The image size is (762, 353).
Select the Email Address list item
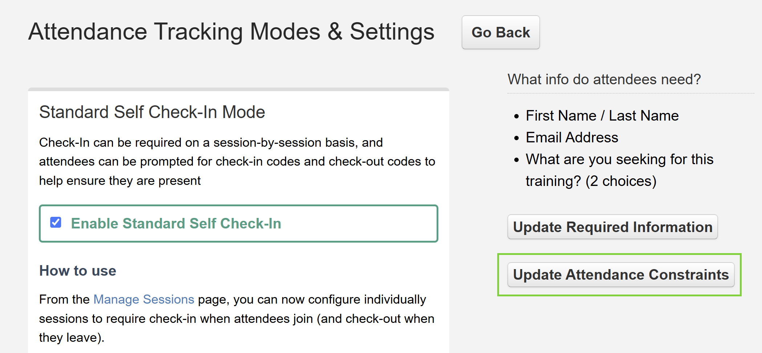point(572,137)
